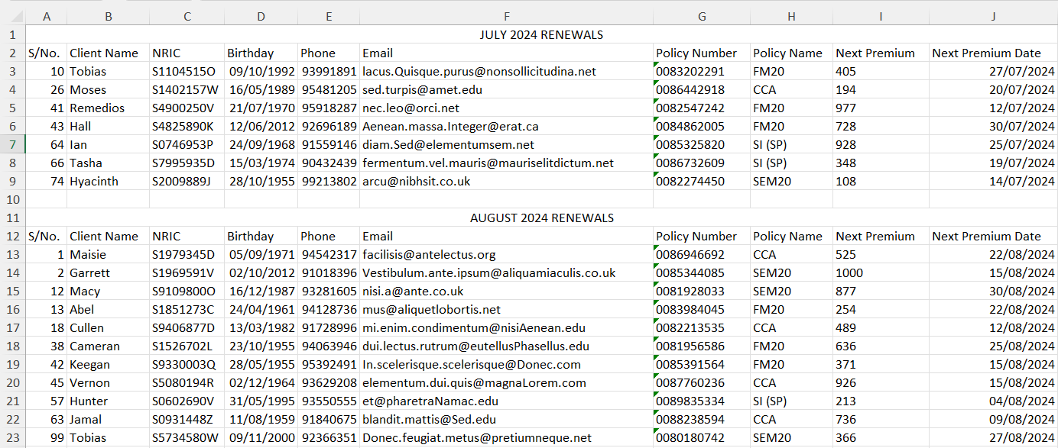This screenshot has width=1058, height=448.
Task: Select all cells using the corner box
Action: (12, 17)
